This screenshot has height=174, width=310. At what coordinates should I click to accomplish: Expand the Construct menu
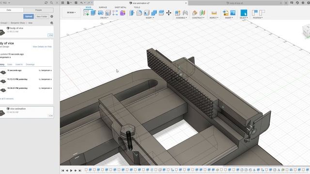(x=198, y=18)
